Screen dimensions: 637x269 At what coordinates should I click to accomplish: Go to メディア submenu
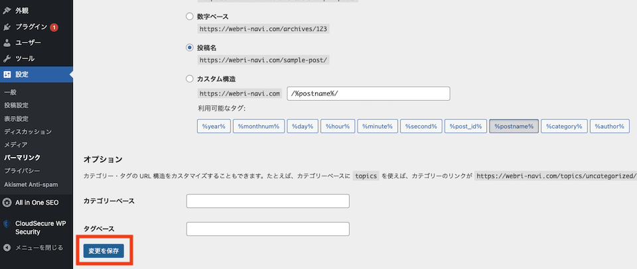pyautogui.click(x=16, y=144)
